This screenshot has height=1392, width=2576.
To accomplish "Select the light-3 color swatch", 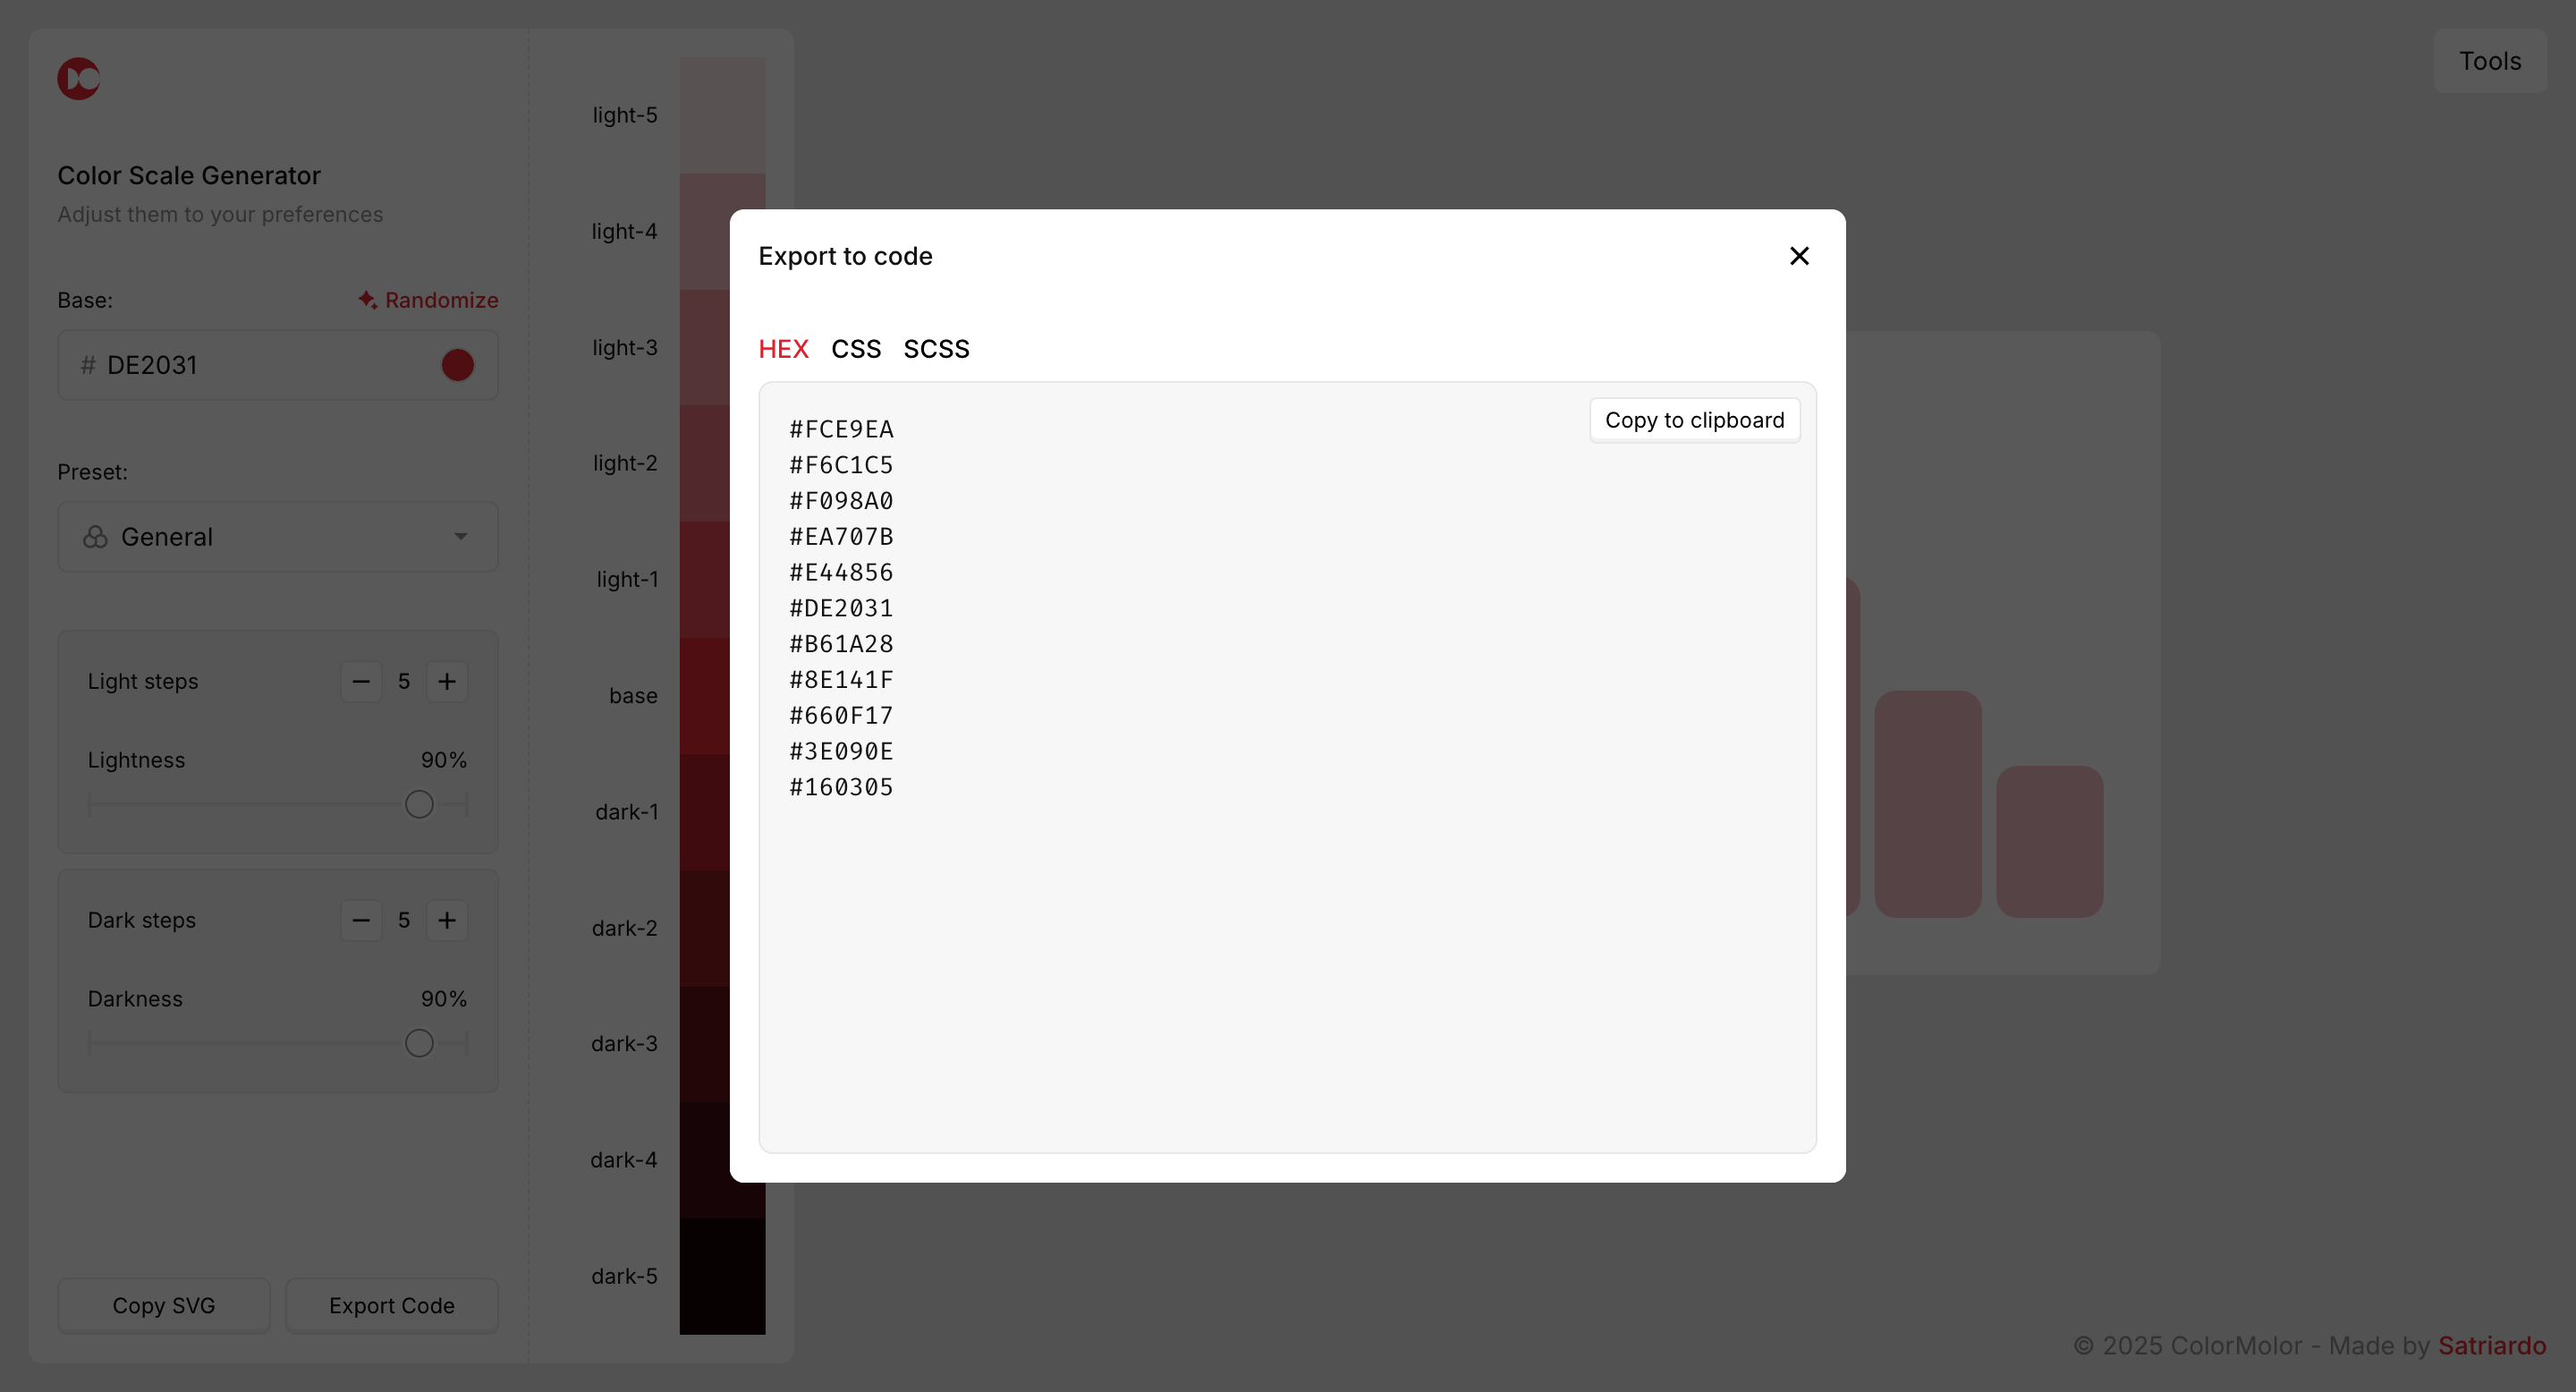I will pyautogui.click(x=704, y=347).
